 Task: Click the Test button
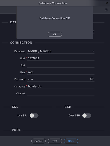(55, 141)
